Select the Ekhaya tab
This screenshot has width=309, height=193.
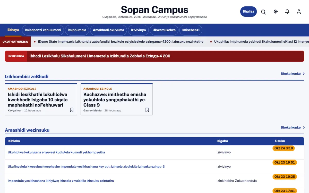click(x=13, y=30)
